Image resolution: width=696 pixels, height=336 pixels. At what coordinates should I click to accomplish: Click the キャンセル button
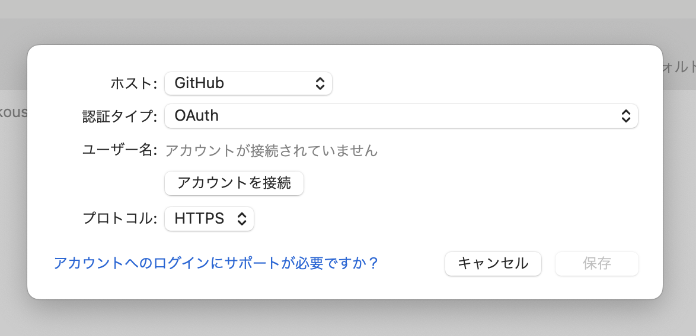point(493,263)
